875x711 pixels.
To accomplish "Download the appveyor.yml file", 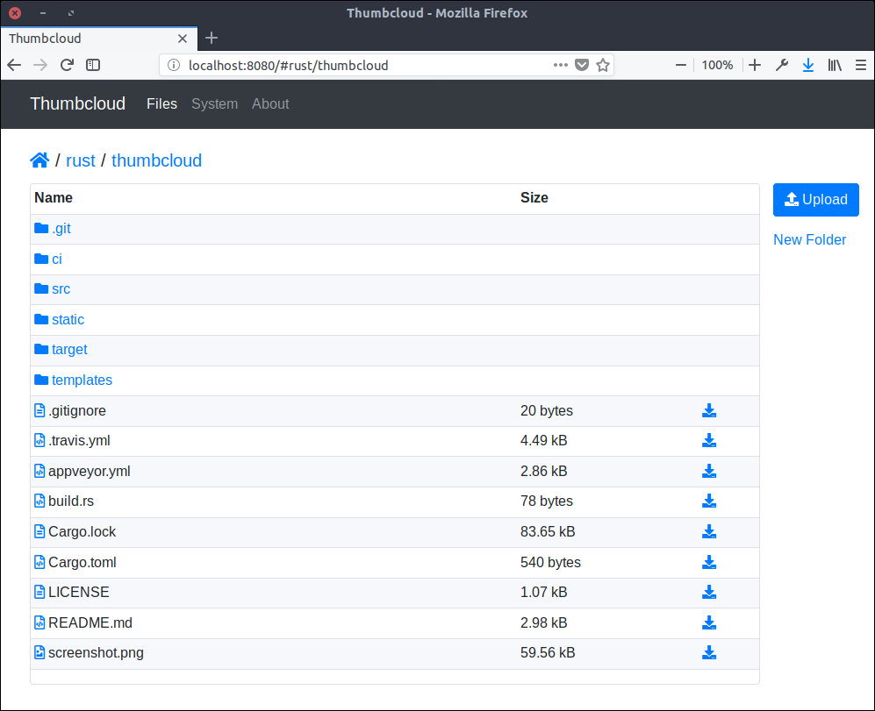I will point(709,471).
